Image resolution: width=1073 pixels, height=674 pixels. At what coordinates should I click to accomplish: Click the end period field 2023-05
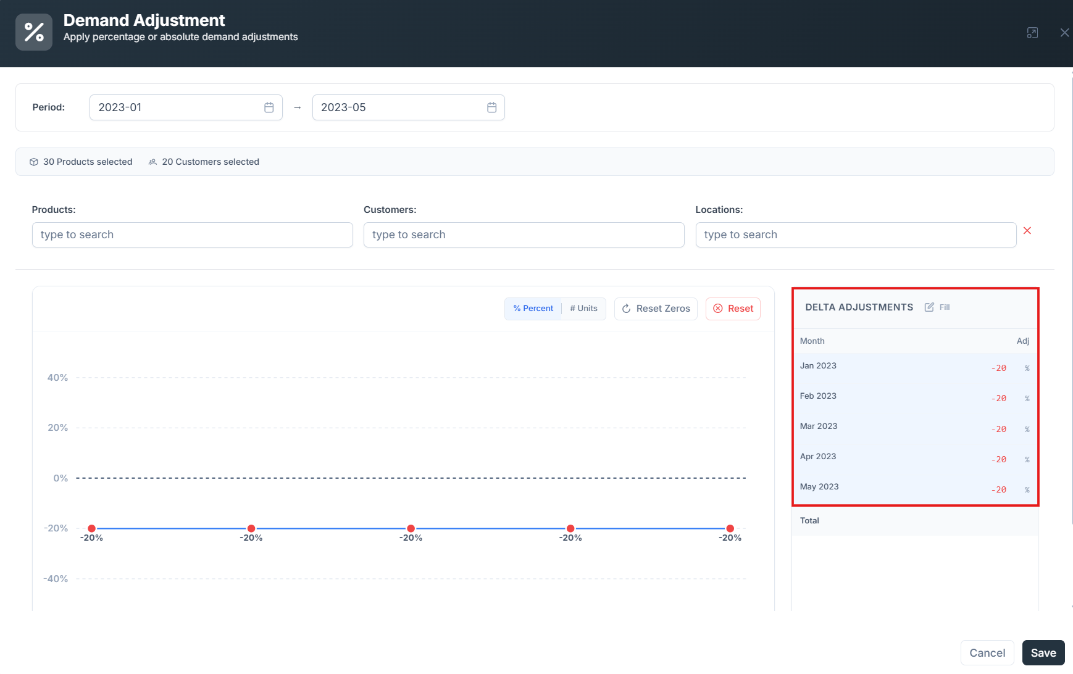coord(409,107)
